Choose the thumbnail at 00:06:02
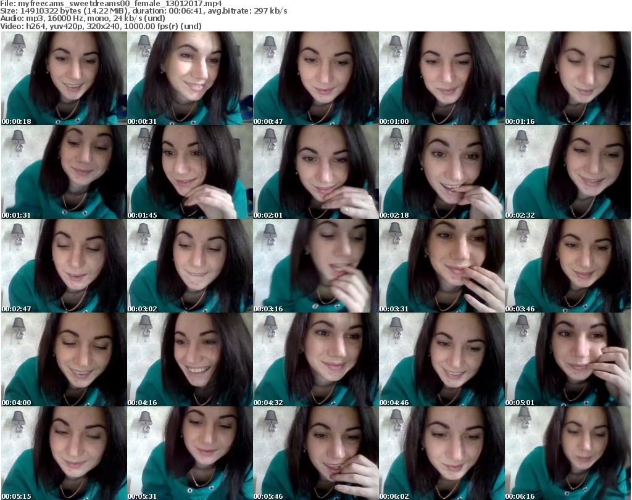Viewport: 632px width, 500px height. [442, 453]
